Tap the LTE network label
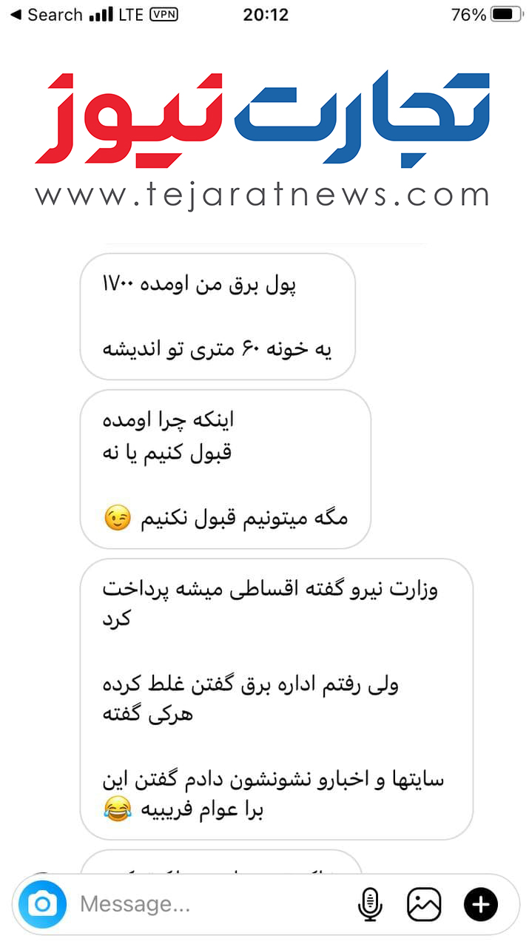Viewport: 532px width, 947px height. pyautogui.click(x=131, y=15)
